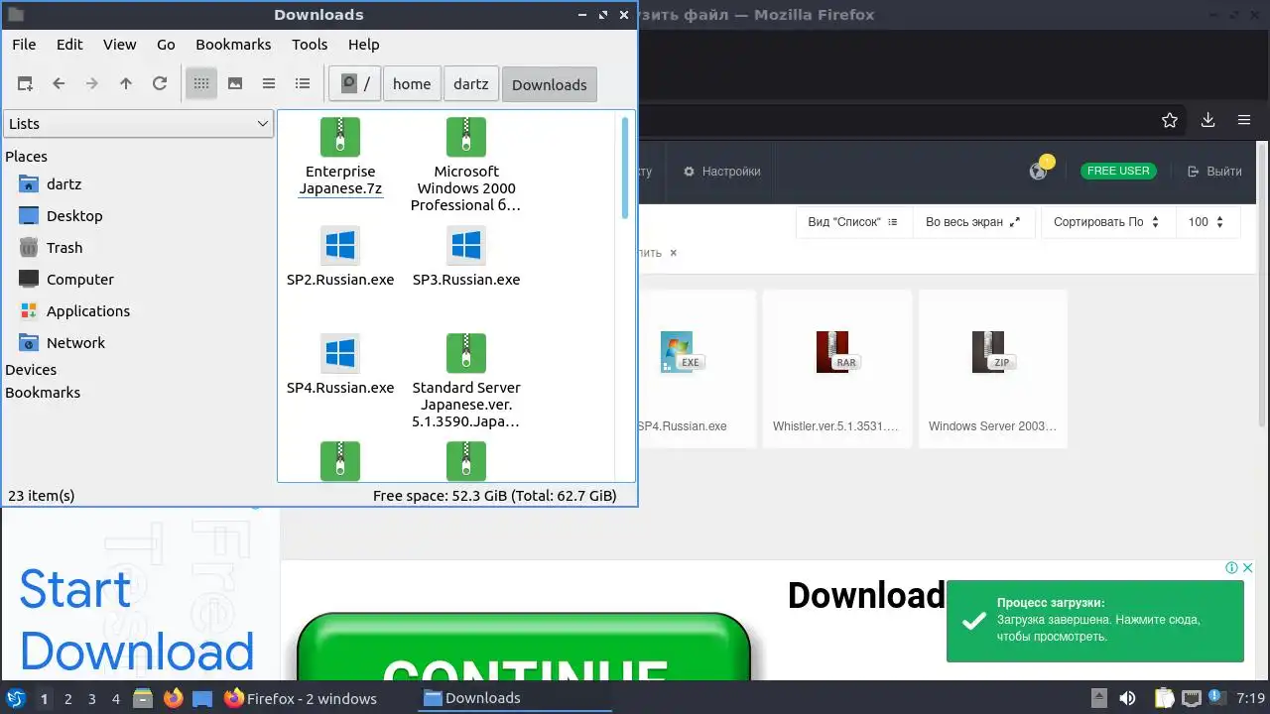This screenshot has height=714, width=1270.
Task: Open the Bookmarks menu
Action: (233, 45)
